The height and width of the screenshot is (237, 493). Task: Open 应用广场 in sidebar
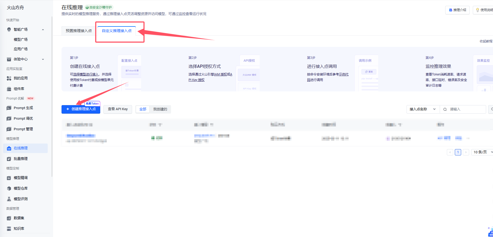coord(21,49)
